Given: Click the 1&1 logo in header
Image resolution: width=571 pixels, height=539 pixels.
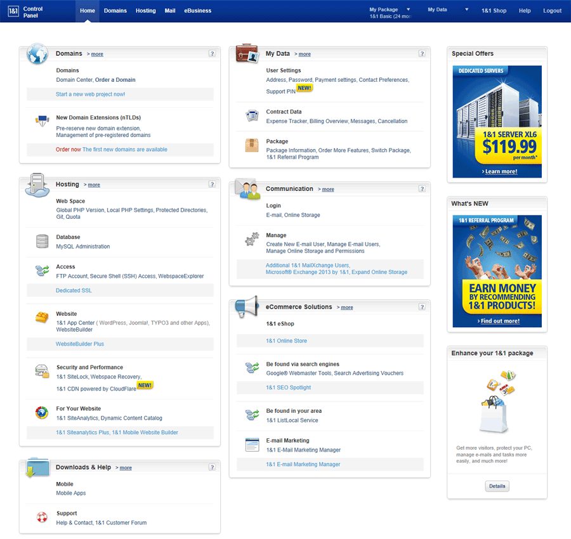Looking at the screenshot, I should 13,11.
